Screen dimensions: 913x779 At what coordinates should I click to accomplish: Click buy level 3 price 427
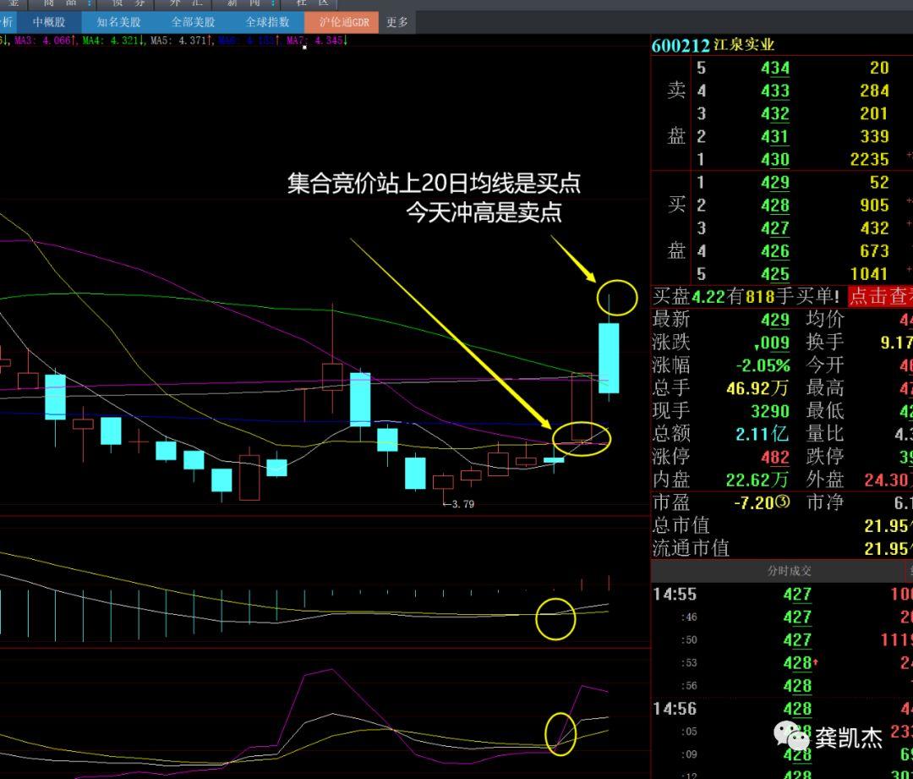tap(775, 228)
